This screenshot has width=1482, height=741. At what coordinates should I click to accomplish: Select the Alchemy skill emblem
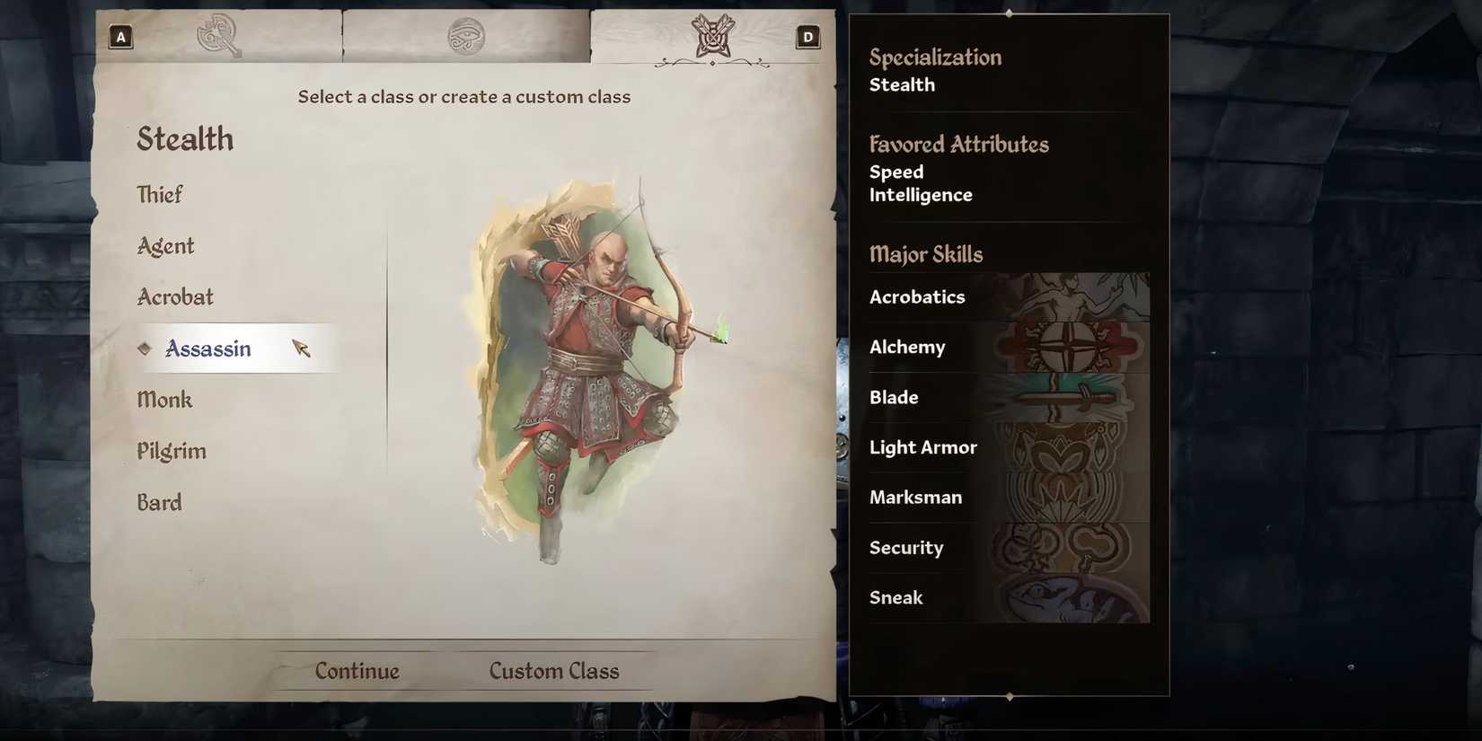click(x=1069, y=348)
